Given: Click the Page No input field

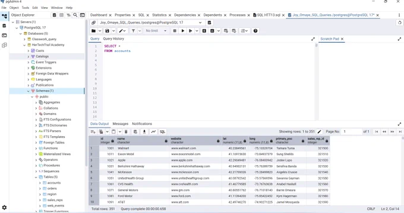Looking at the screenshot, I should [352, 132].
